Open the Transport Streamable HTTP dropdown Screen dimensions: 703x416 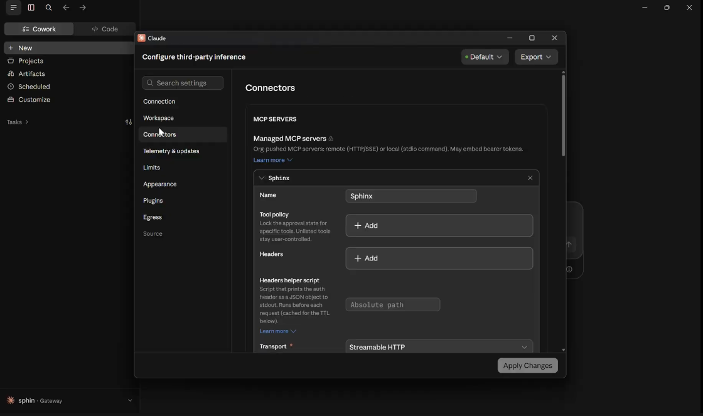click(439, 347)
